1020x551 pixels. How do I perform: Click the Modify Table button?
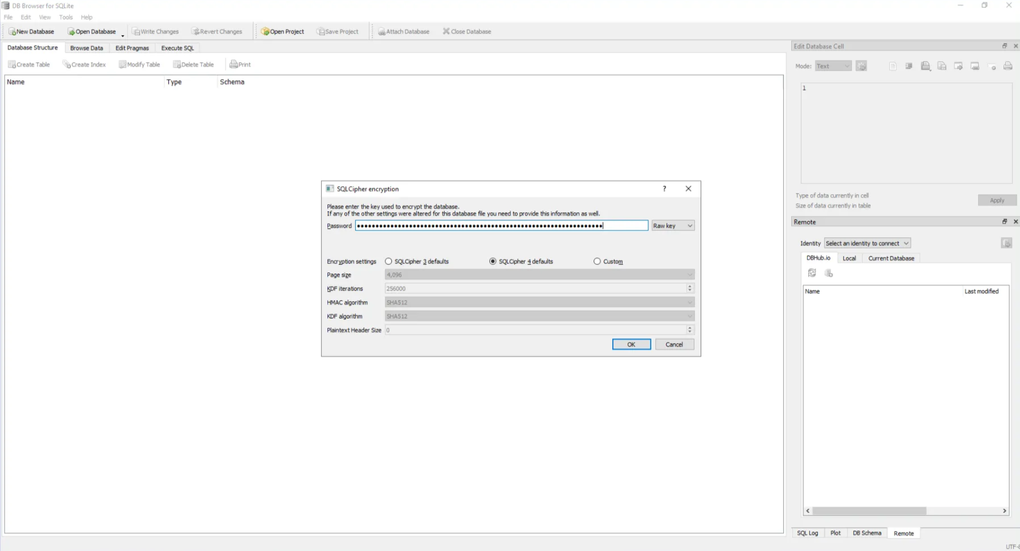(x=139, y=65)
